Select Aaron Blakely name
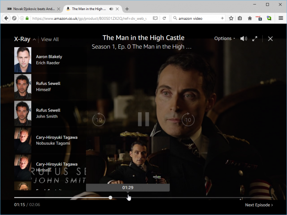The height and width of the screenshot is (215, 287). tap(49, 57)
